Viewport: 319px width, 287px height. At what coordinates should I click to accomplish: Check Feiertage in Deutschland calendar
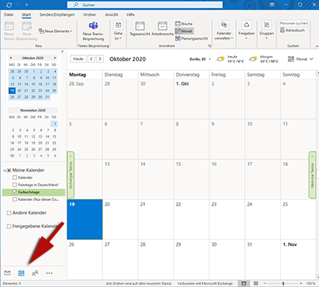(x=15, y=185)
